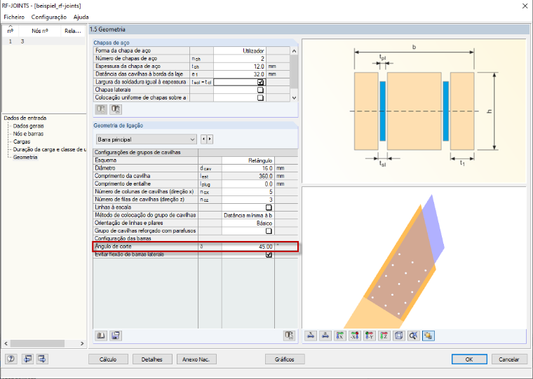Select Cargas in the navigator
Viewport: 533px width, 379px height.
coord(22,142)
